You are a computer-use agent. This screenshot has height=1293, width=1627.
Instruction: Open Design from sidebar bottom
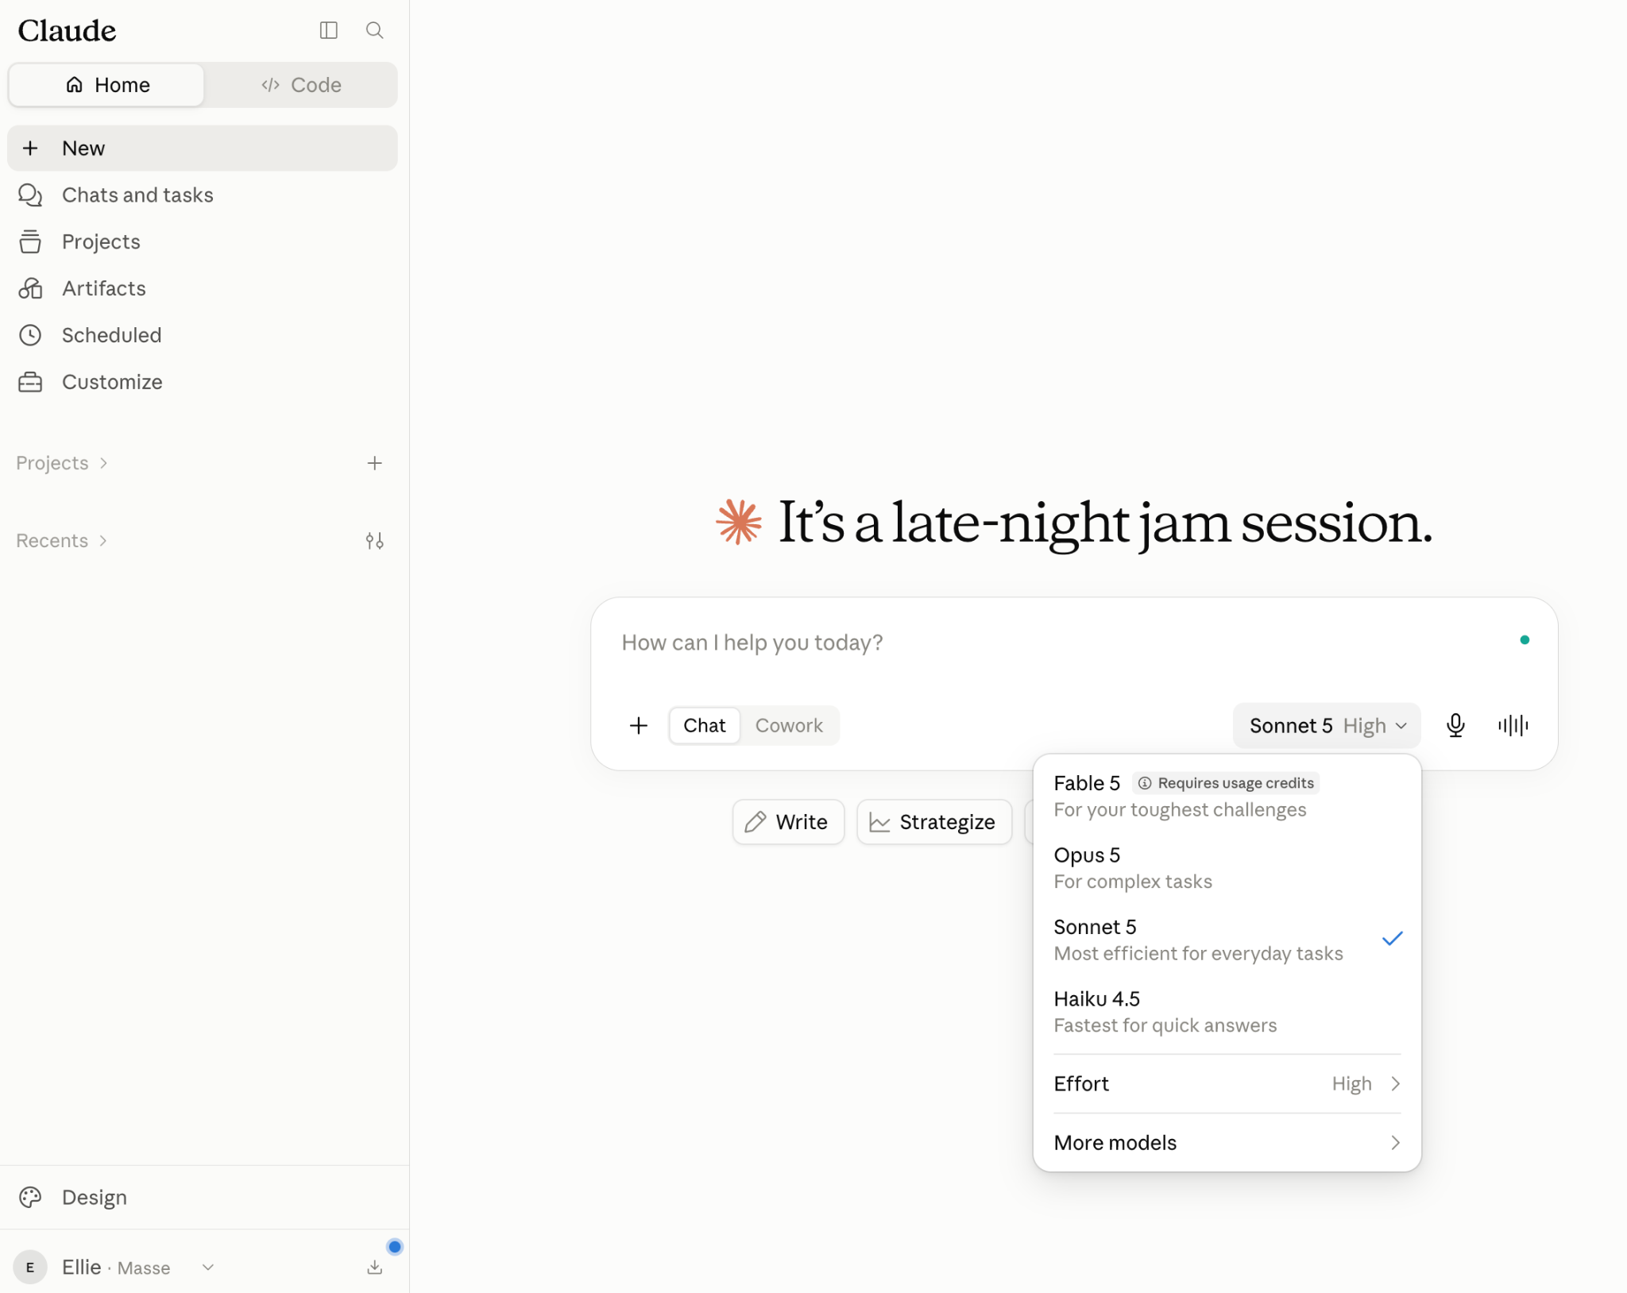coord(203,1197)
